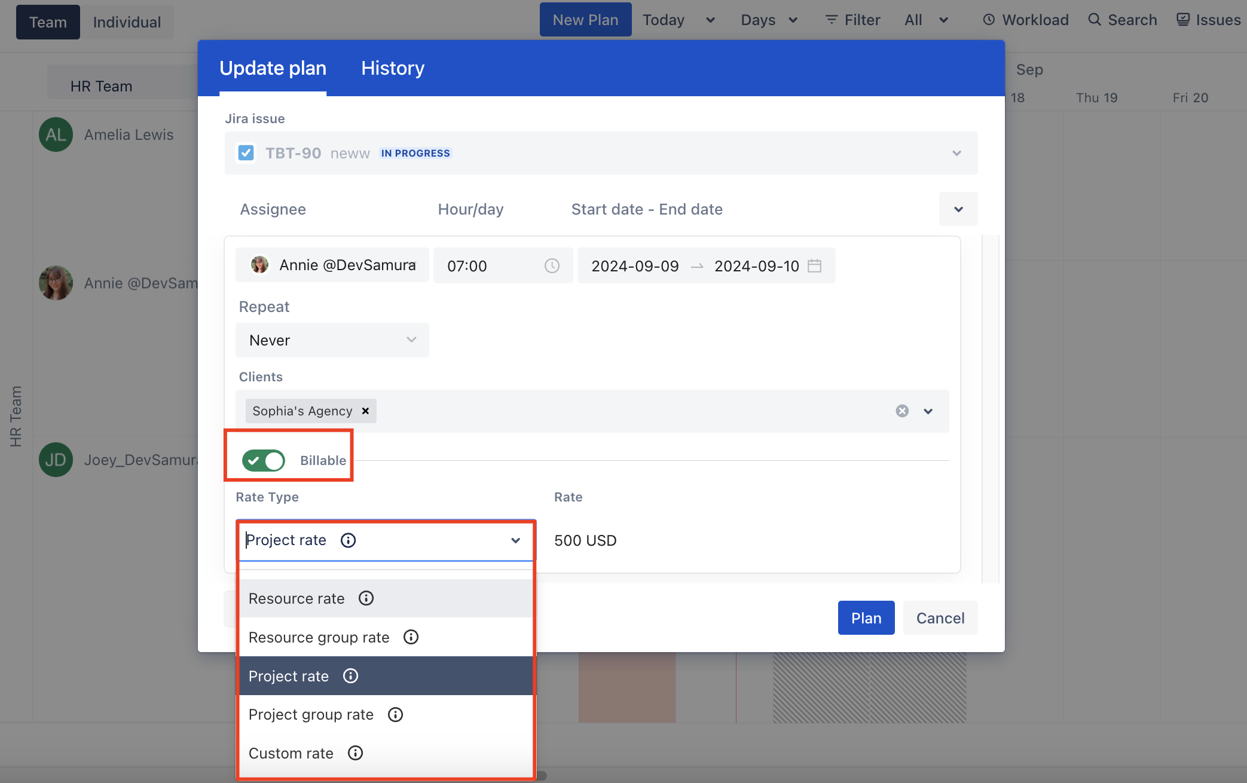Clear all clients with circled X icon

(902, 411)
